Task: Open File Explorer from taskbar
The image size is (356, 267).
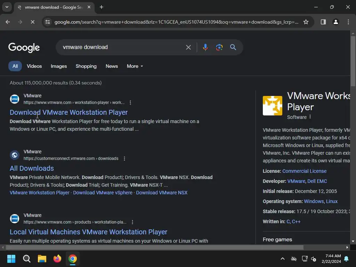Action: [42, 259]
